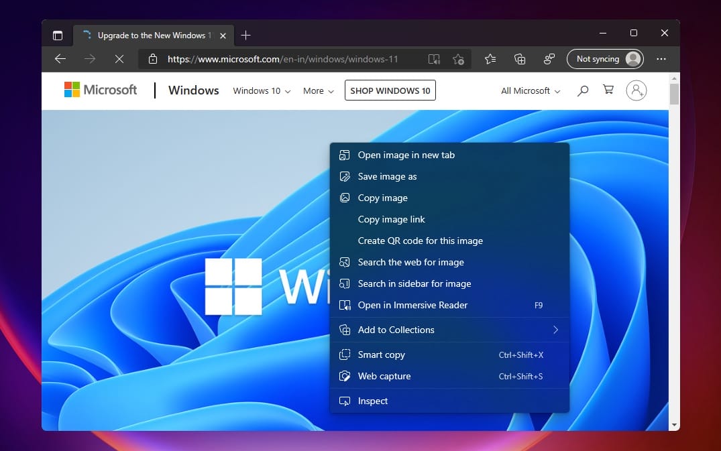Select Copy image from the context menu
The height and width of the screenshot is (451, 721).
(x=382, y=198)
